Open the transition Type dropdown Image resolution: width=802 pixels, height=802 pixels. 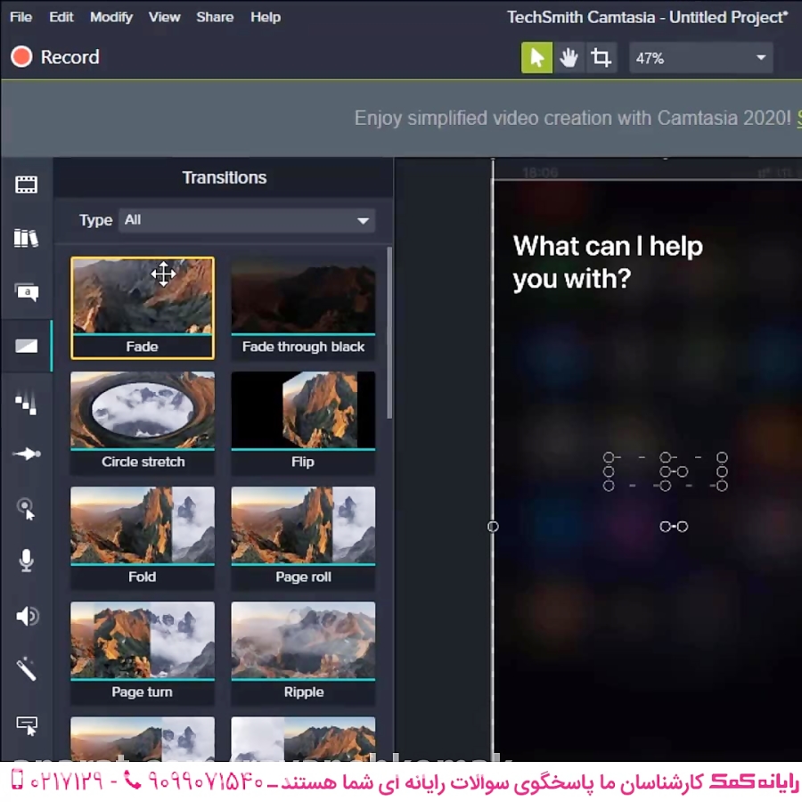click(x=247, y=220)
